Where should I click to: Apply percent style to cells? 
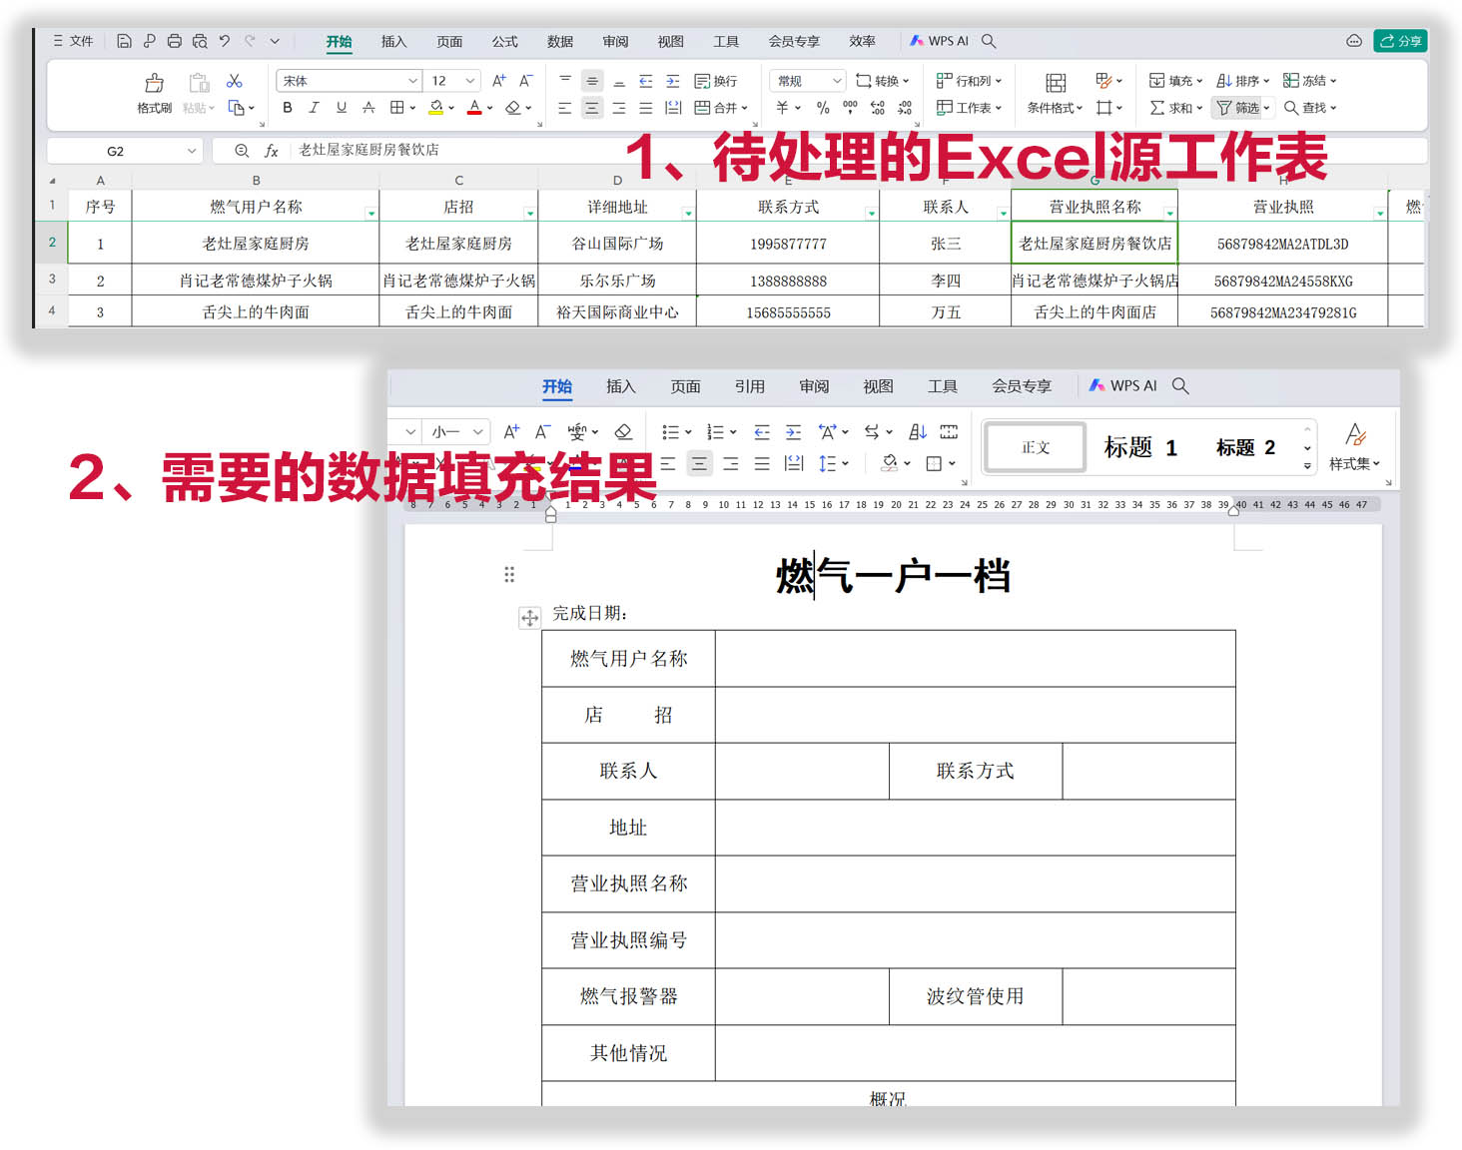(x=823, y=108)
